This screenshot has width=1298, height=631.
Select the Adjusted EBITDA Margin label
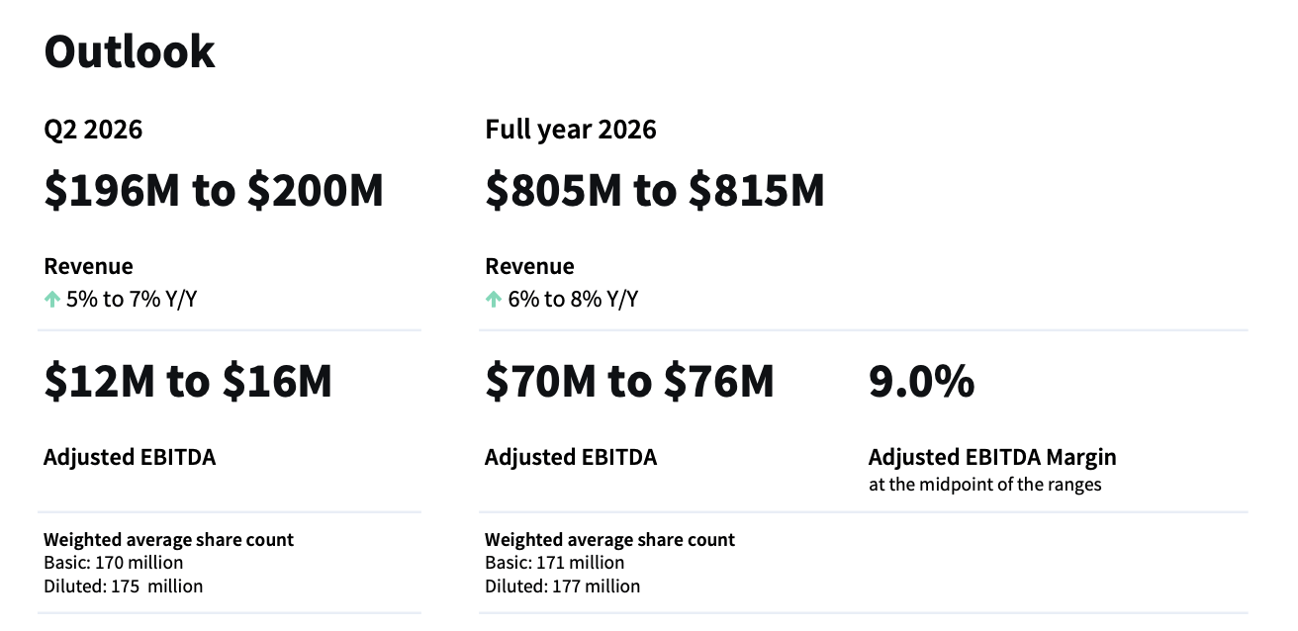coord(992,457)
